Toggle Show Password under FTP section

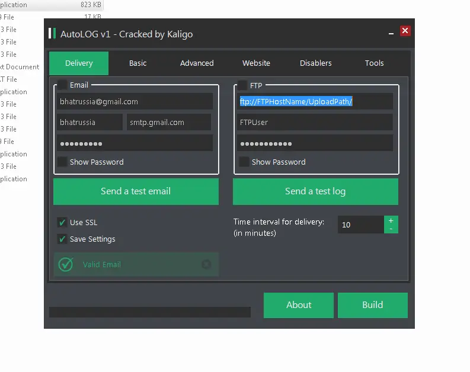[244, 162]
